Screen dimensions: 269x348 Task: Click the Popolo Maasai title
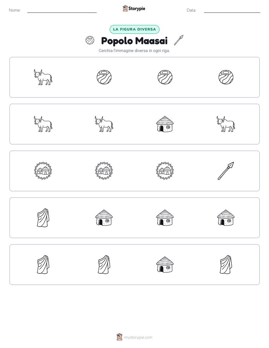point(134,41)
